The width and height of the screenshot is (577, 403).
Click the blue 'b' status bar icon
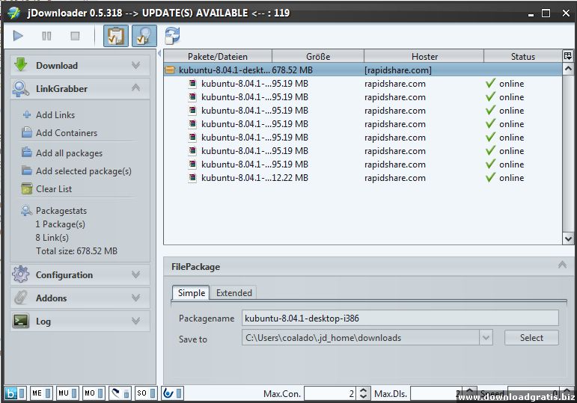[x=11, y=393]
